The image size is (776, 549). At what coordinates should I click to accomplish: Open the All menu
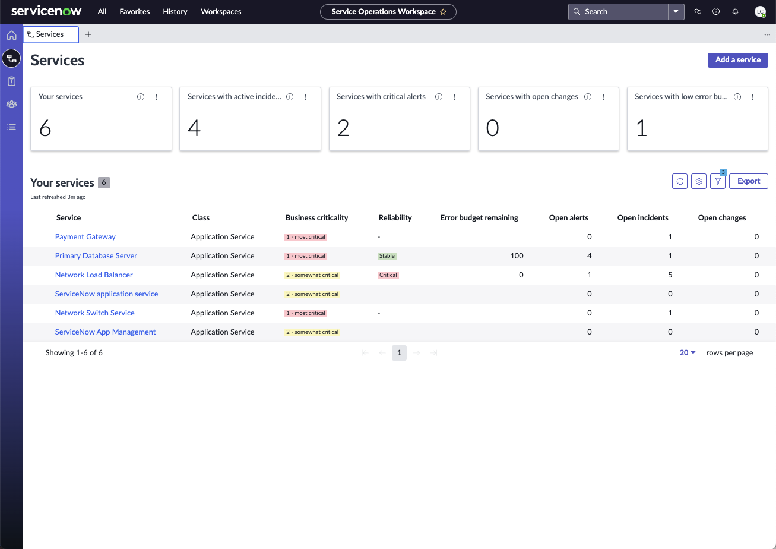pyautogui.click(x=102, y=11)
